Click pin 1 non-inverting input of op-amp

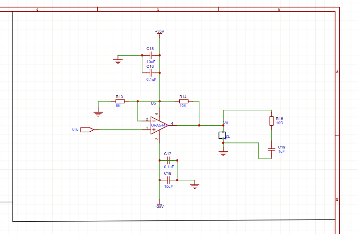click(147, 129)
